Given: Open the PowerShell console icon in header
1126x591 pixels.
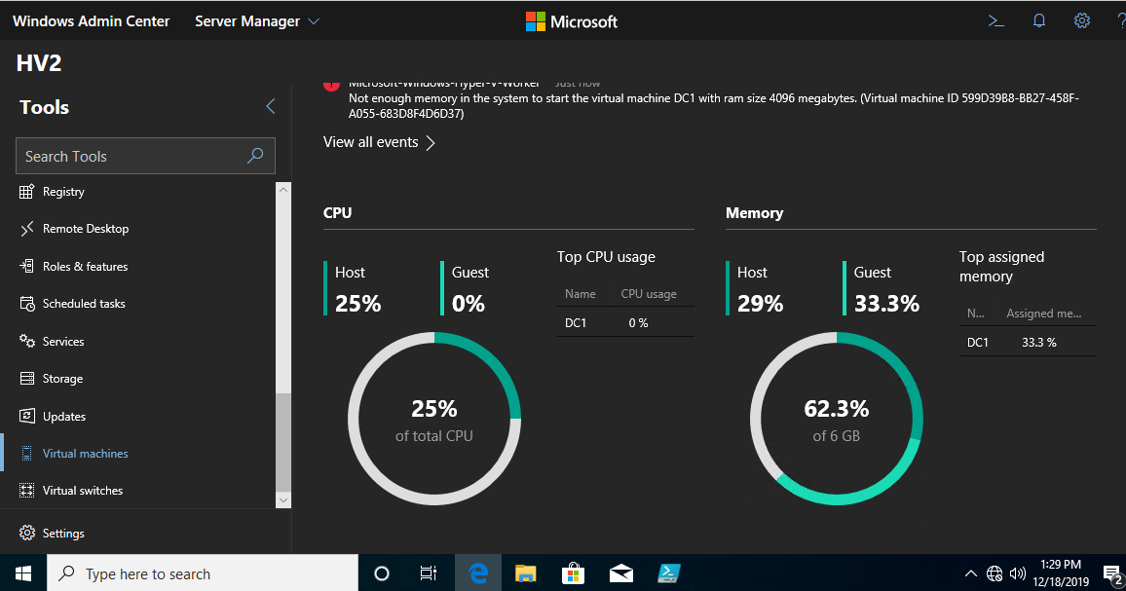Looking at the screenshot, I should coord(995,20).
